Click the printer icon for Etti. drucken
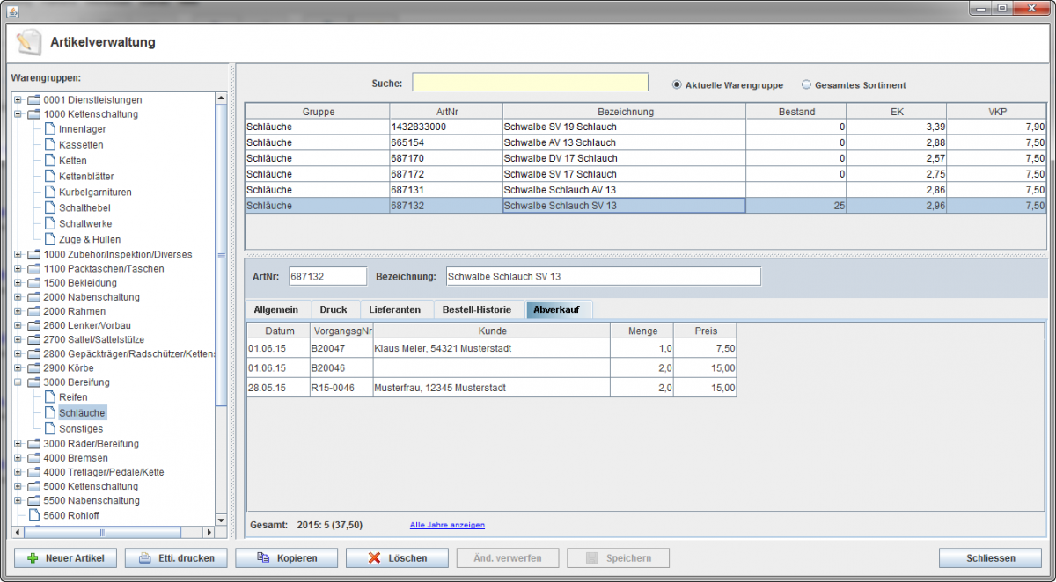Screen dimensions: 1056x582 coord(144,558)
